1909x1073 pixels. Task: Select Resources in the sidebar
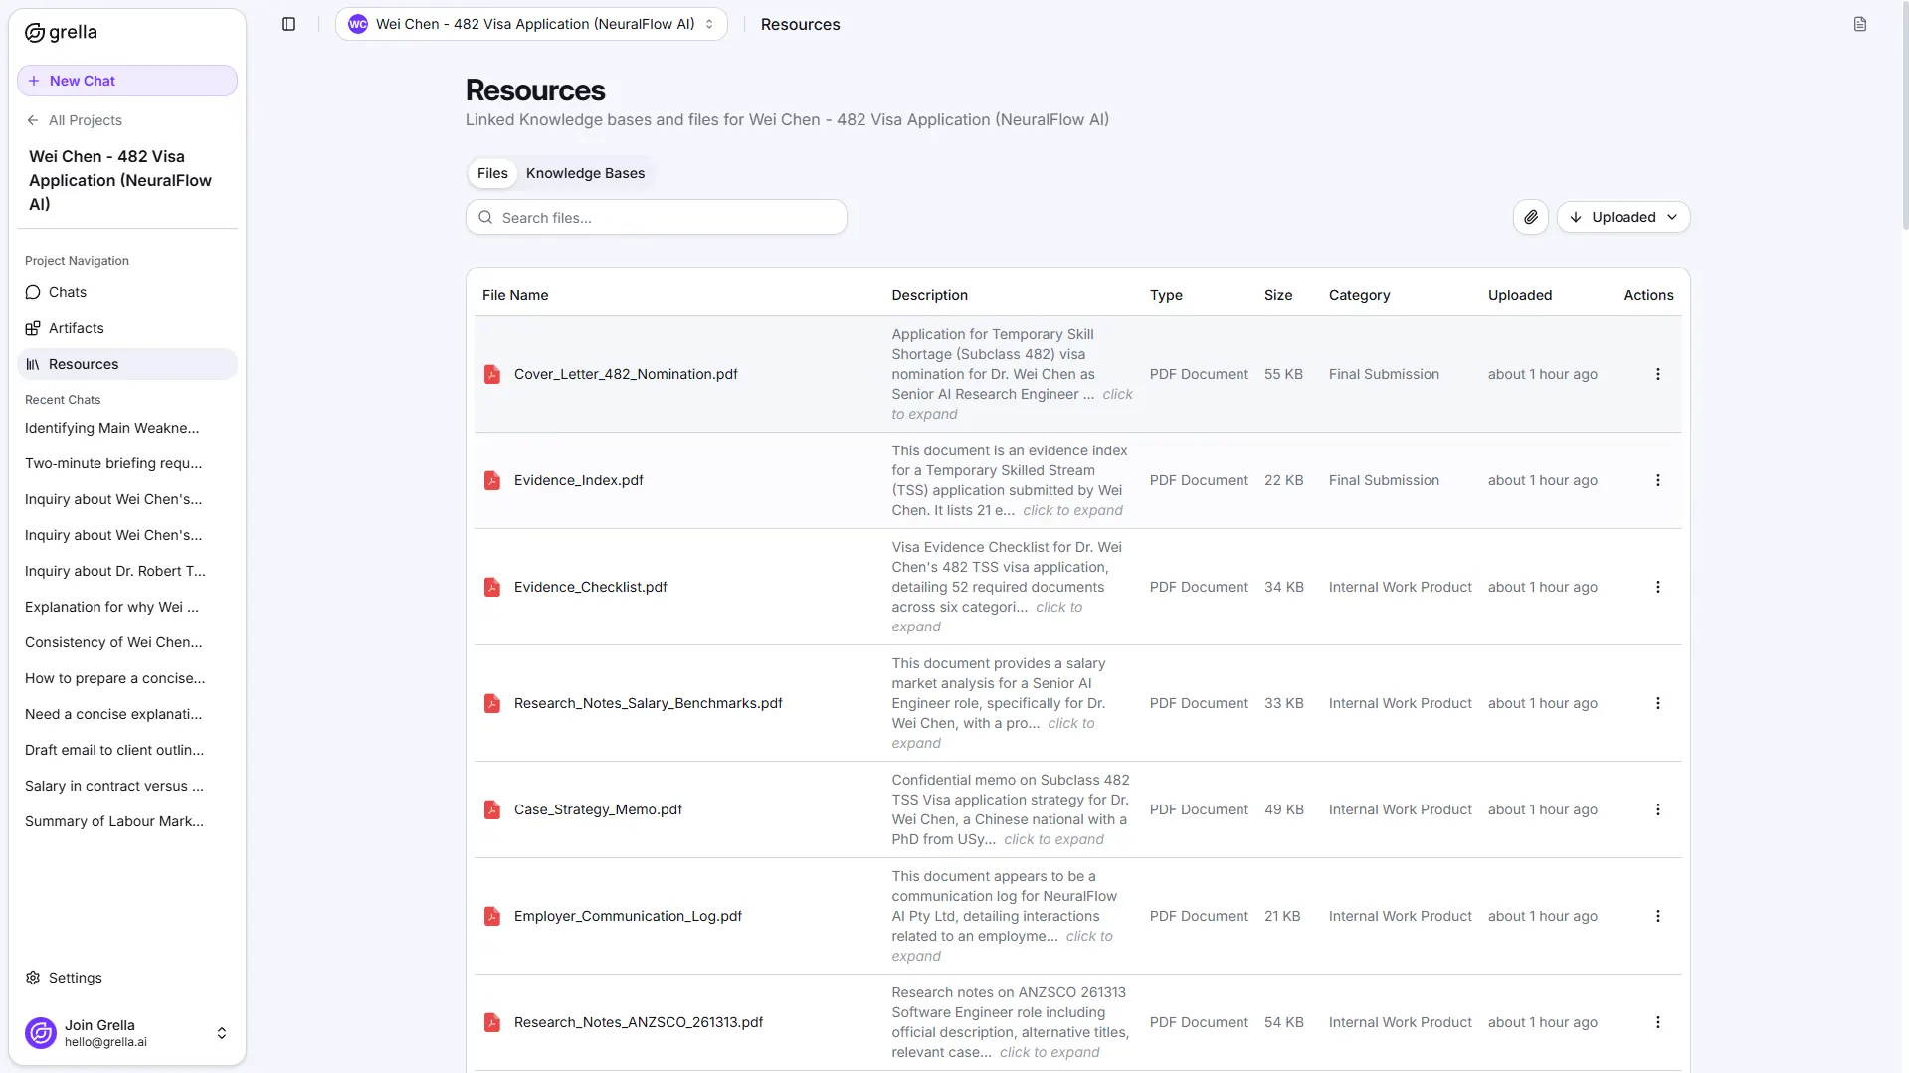click(84, 363)
